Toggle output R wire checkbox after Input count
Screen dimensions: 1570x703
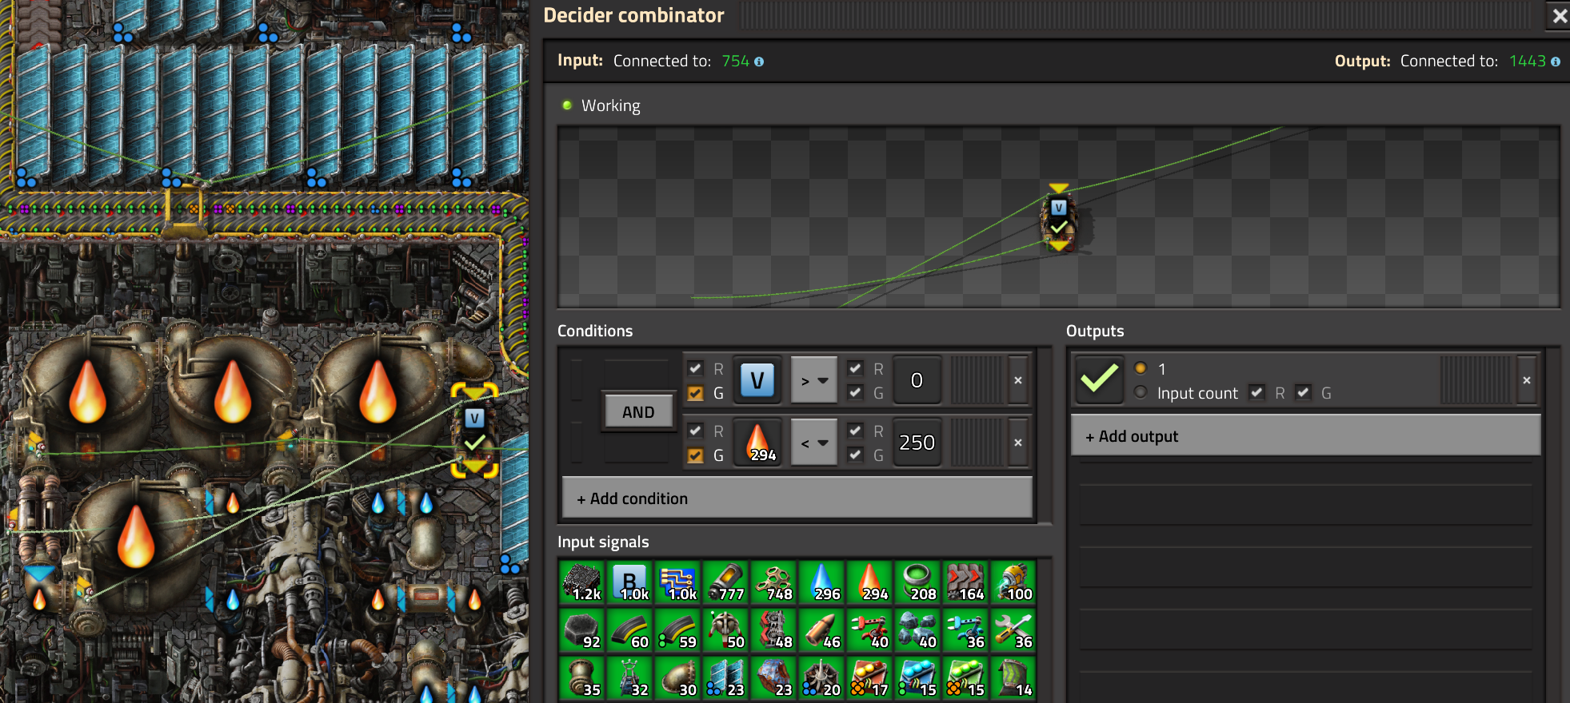1256,392
